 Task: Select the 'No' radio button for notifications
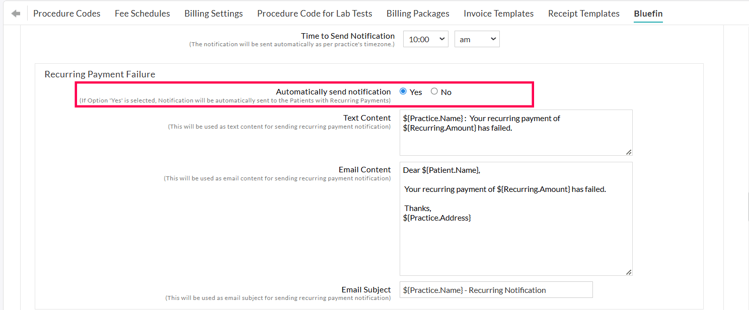434,91
